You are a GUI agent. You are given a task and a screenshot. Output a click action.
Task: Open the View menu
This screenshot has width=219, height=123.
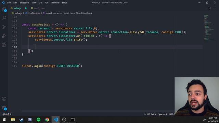tap(34, 3)
